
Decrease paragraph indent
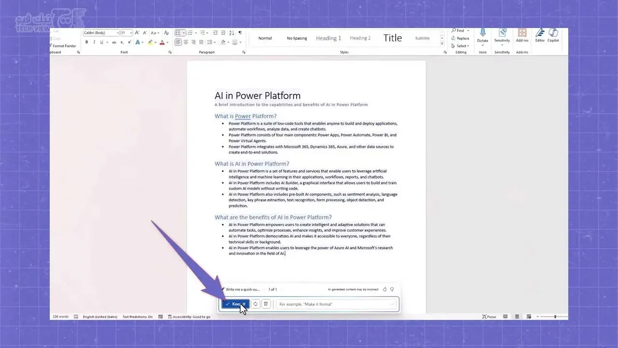pos(215,33)
